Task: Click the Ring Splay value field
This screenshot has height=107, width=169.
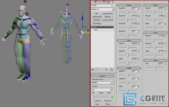Action: click(x=161, y=24)
